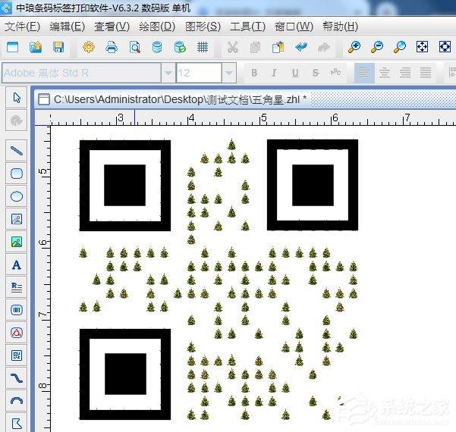
Task: Undo with the blue arrow
Action: [301, 47]
